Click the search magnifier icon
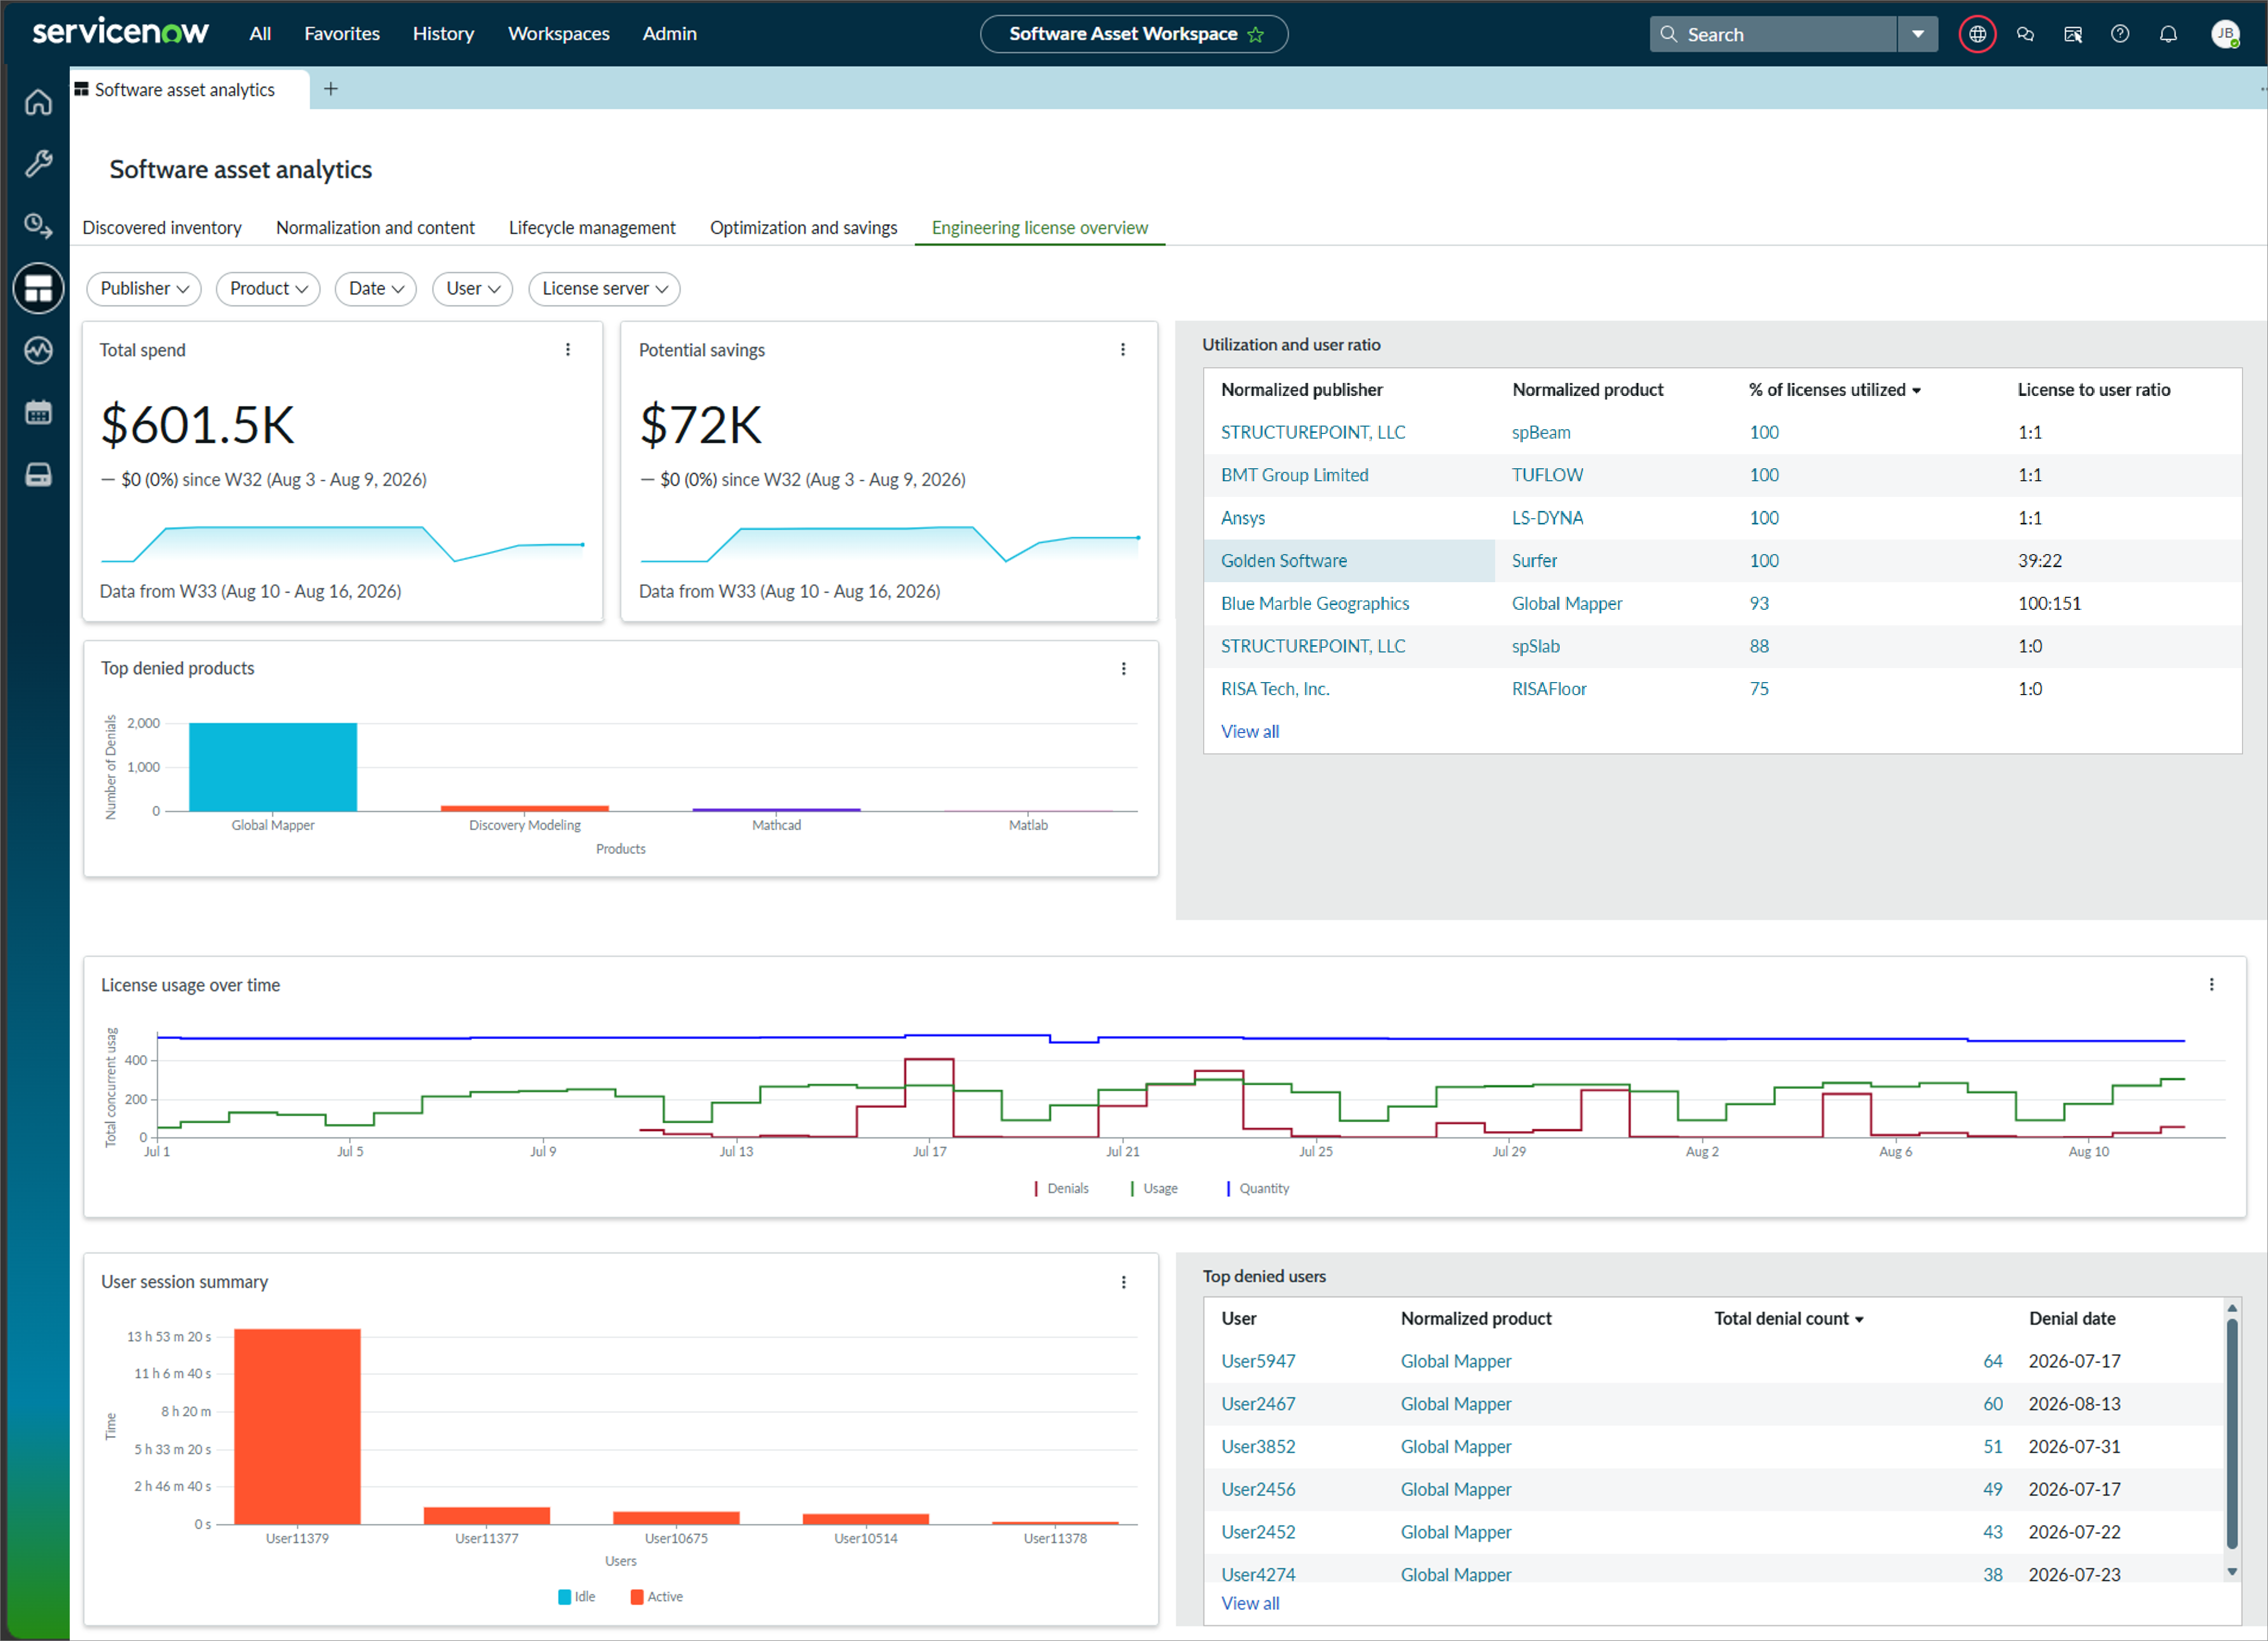The height and width of the screenshot is (1641, 2268). coord(1668,34)
